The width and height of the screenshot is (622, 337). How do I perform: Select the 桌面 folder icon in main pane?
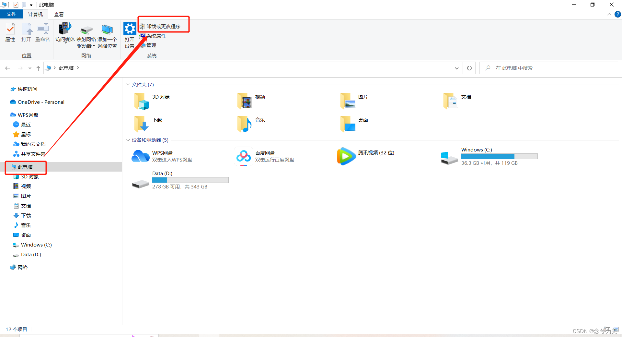(348, 124)
